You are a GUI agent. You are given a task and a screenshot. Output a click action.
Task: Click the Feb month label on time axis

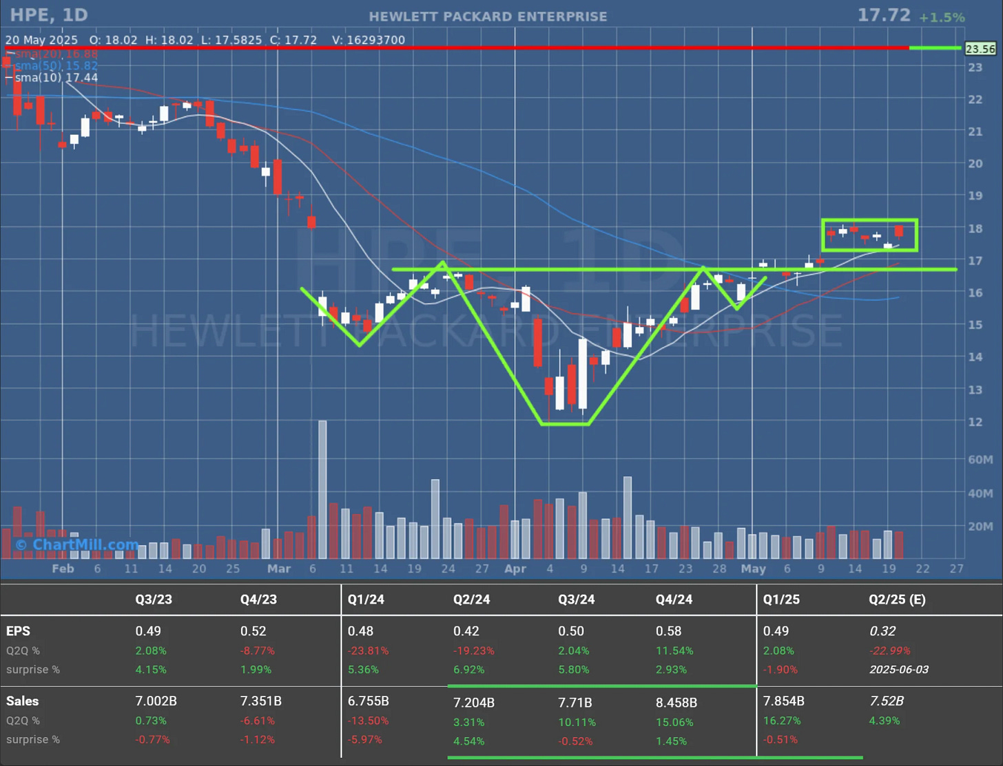click(x=63, y=568)
